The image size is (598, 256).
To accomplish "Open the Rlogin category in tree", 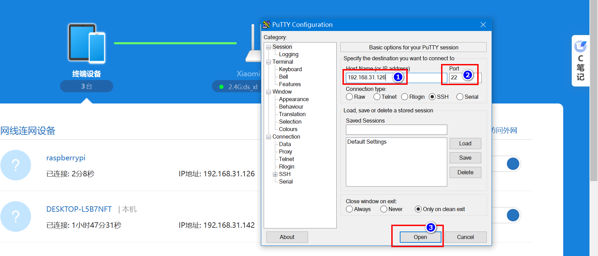I will pos(287,166).
